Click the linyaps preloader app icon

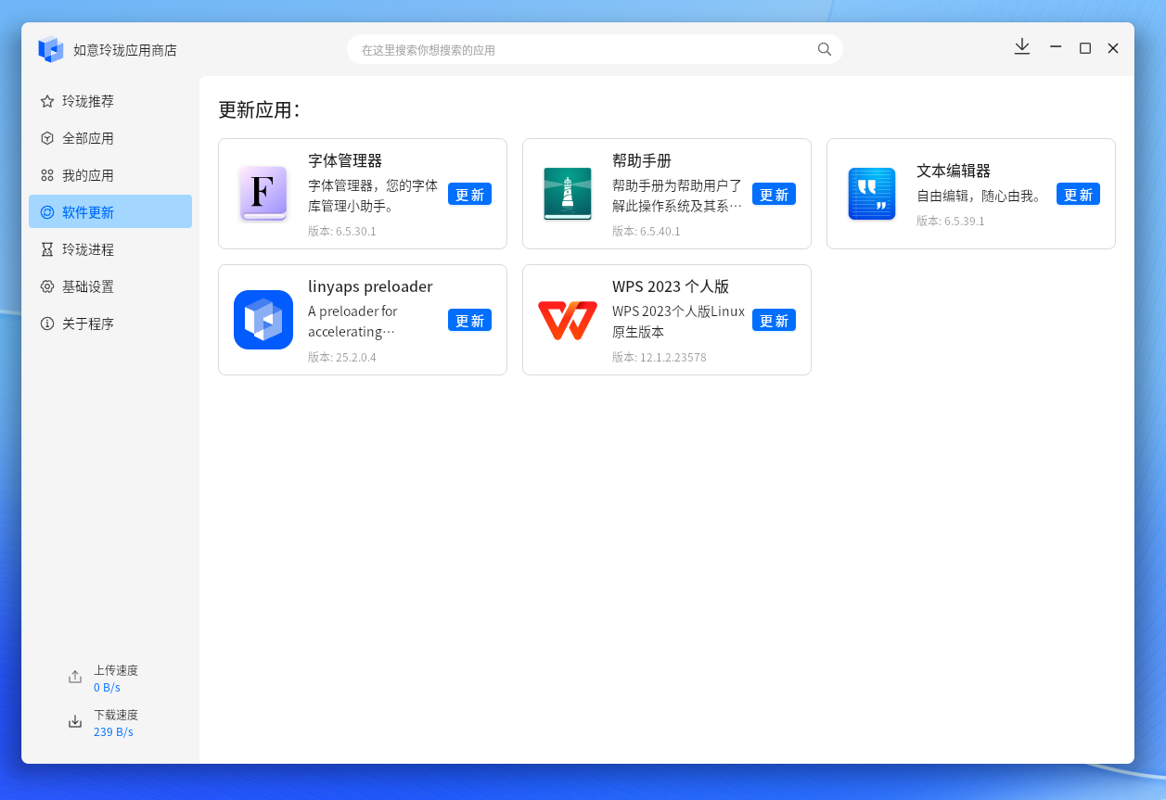(x=263, y=320)
